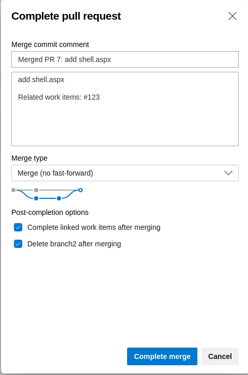Click inside the merge description text area
The height and width of the screenshot is (375, 248).
(125, 109)
